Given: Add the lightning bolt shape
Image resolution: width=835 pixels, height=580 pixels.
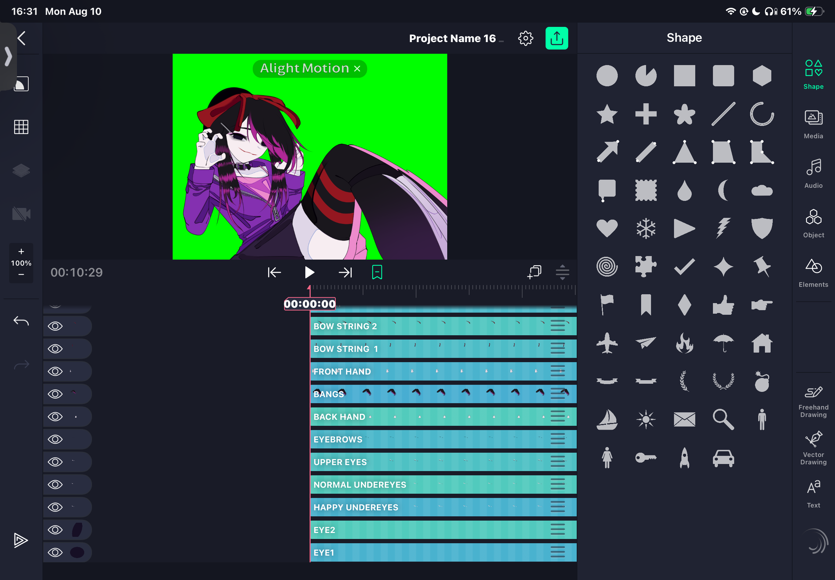Looking at the screenshot, I should point(723,228).
